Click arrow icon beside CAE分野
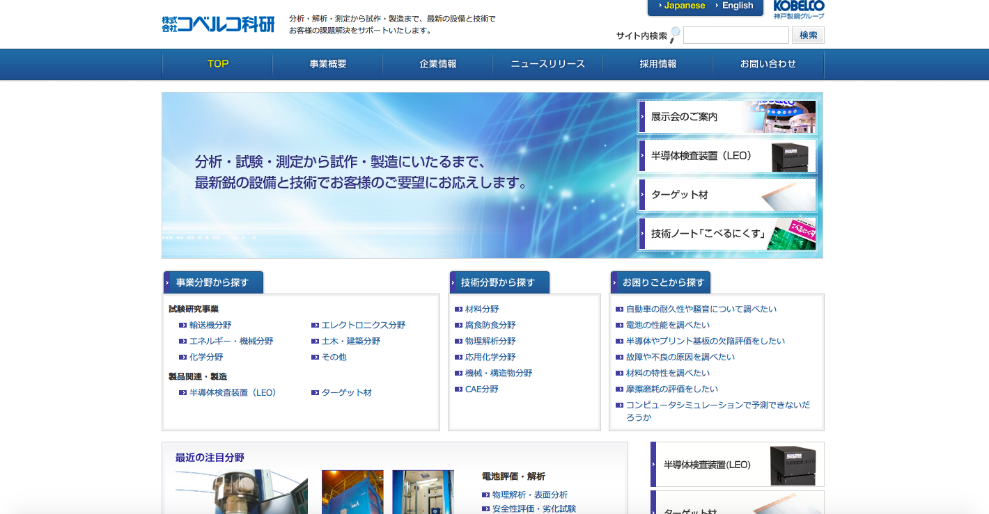 458,389
